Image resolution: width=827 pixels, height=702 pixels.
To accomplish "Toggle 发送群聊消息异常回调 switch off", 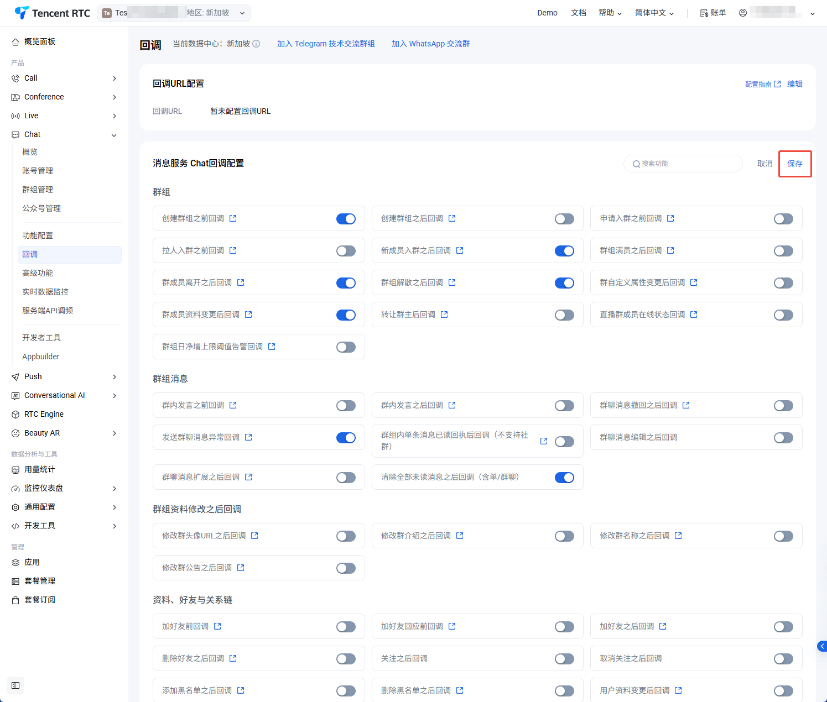I will click(x=346, y=438).
